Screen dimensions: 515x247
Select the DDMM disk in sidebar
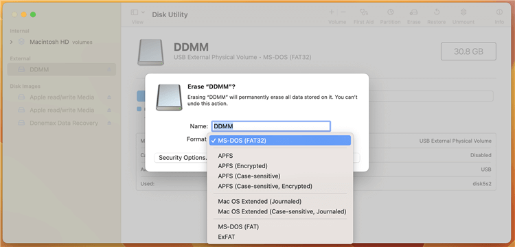(61, 69)
